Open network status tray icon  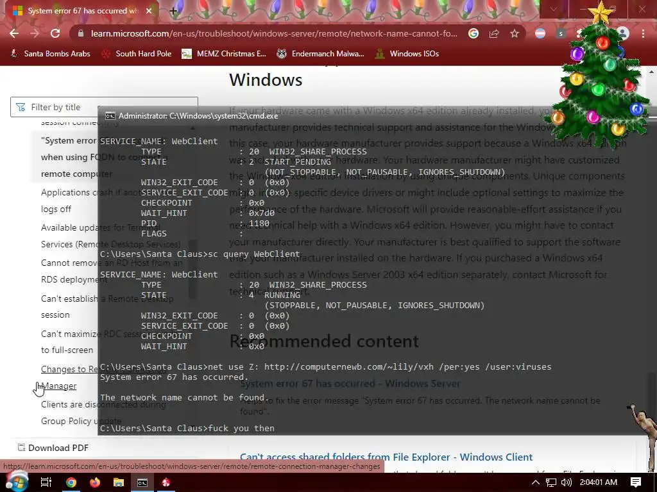point(551,482)
